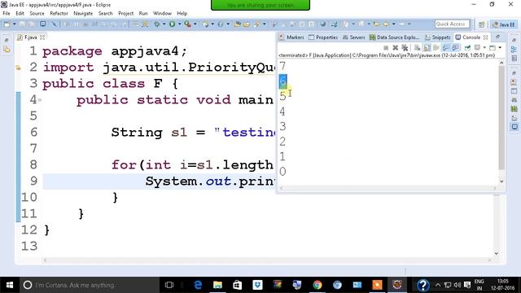Viewport: 521px width, 293px height.
Task: Click the Search flashlight toolbar icon
Action: tap(257, 24)
